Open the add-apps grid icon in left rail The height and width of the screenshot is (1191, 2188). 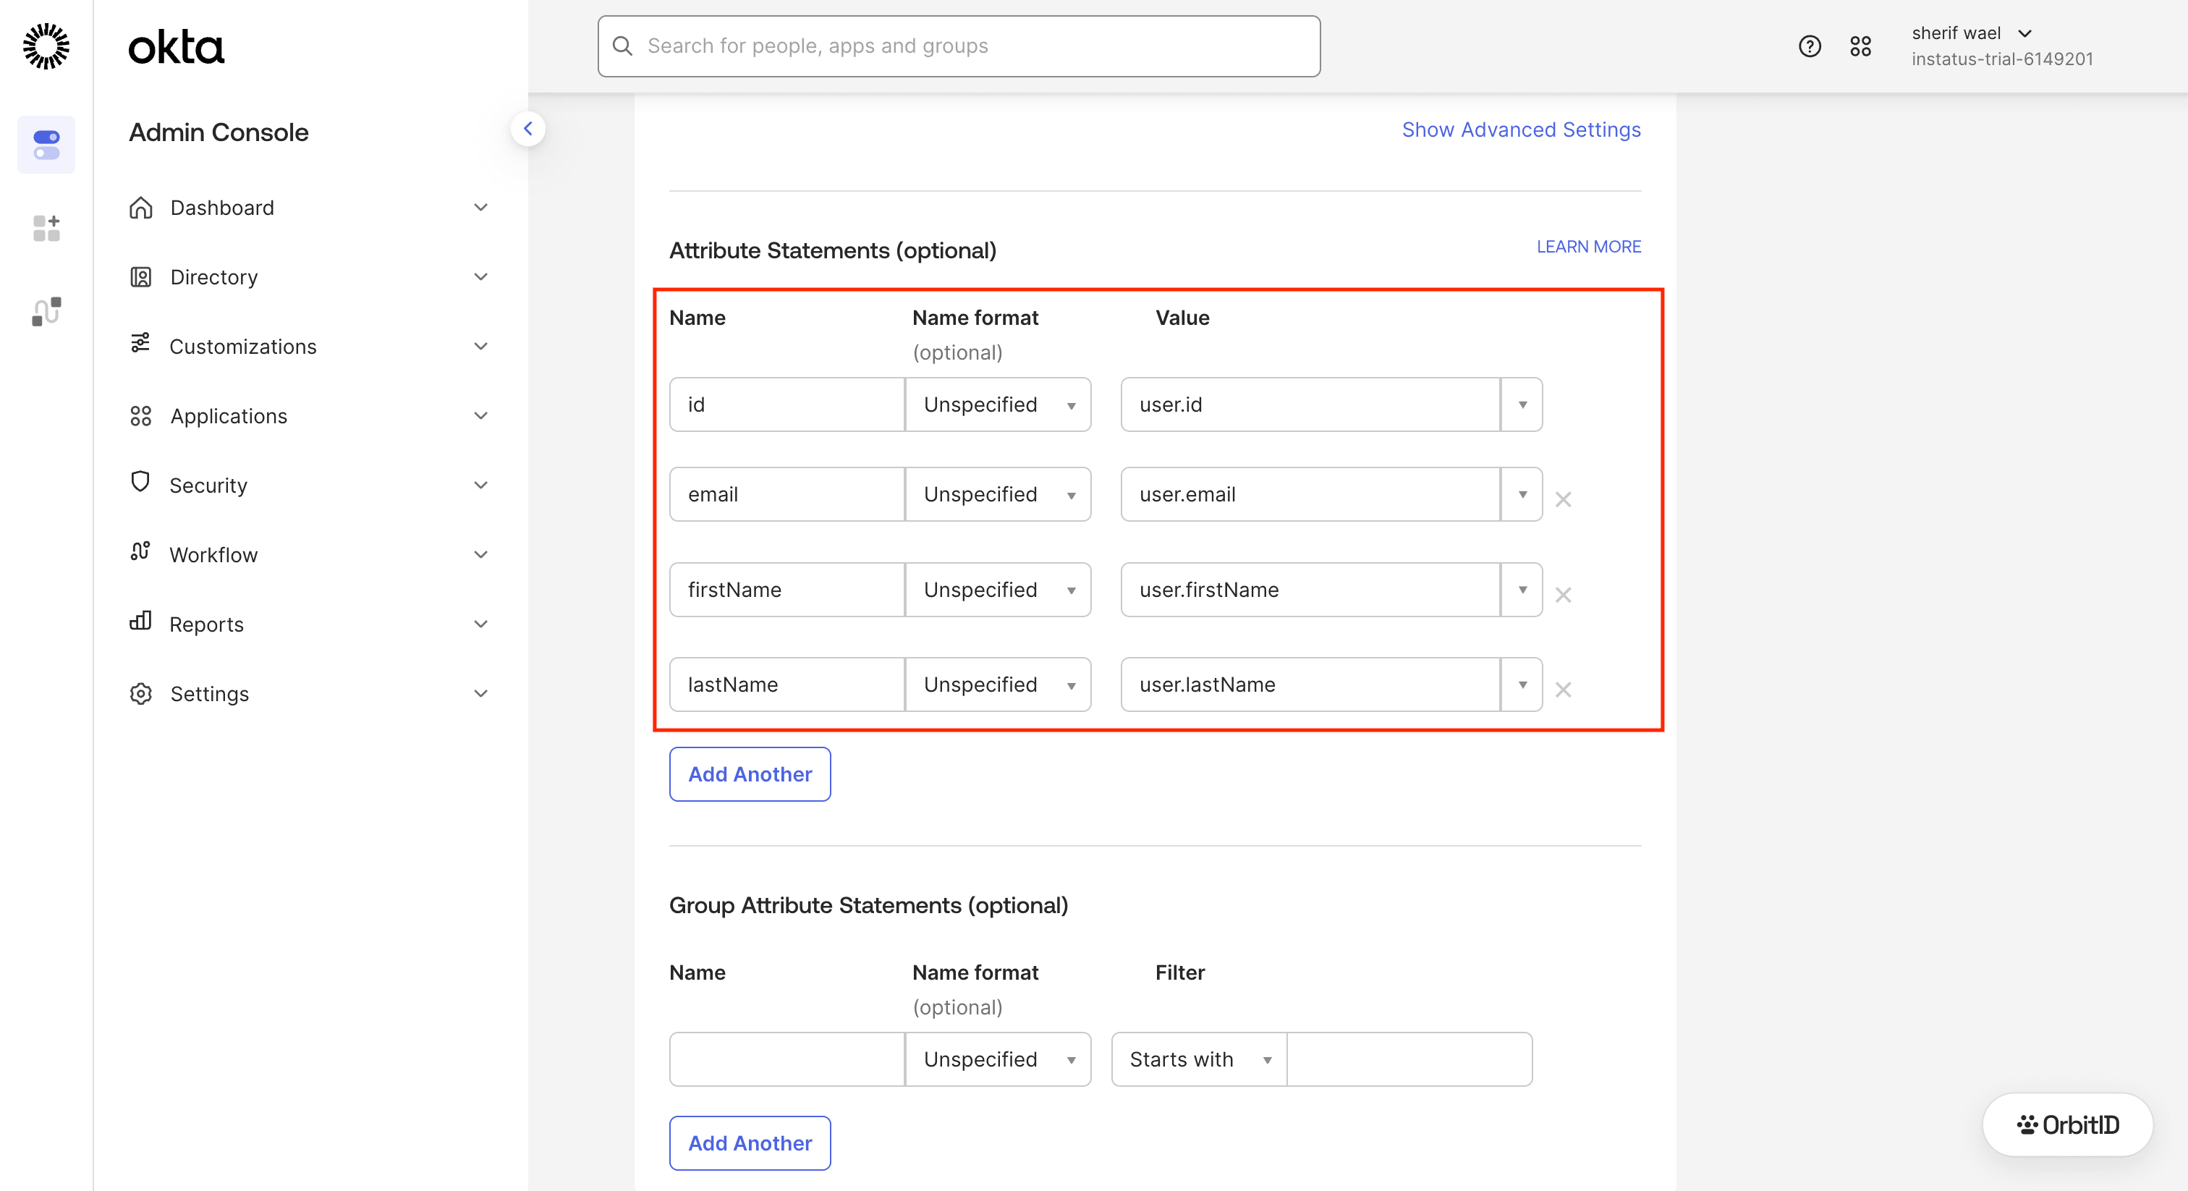coord(46,228)
